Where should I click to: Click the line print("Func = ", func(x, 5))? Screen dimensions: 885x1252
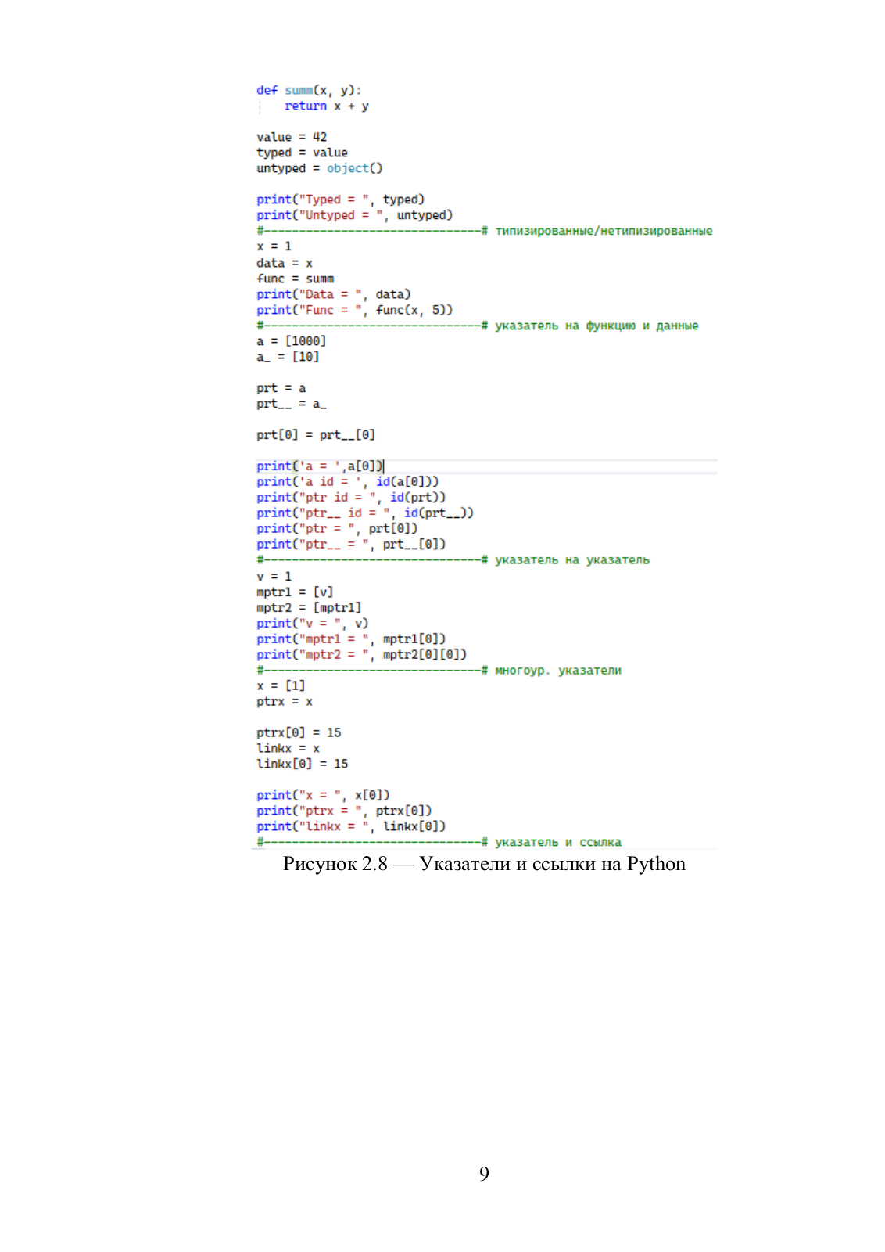coord(354,310)
